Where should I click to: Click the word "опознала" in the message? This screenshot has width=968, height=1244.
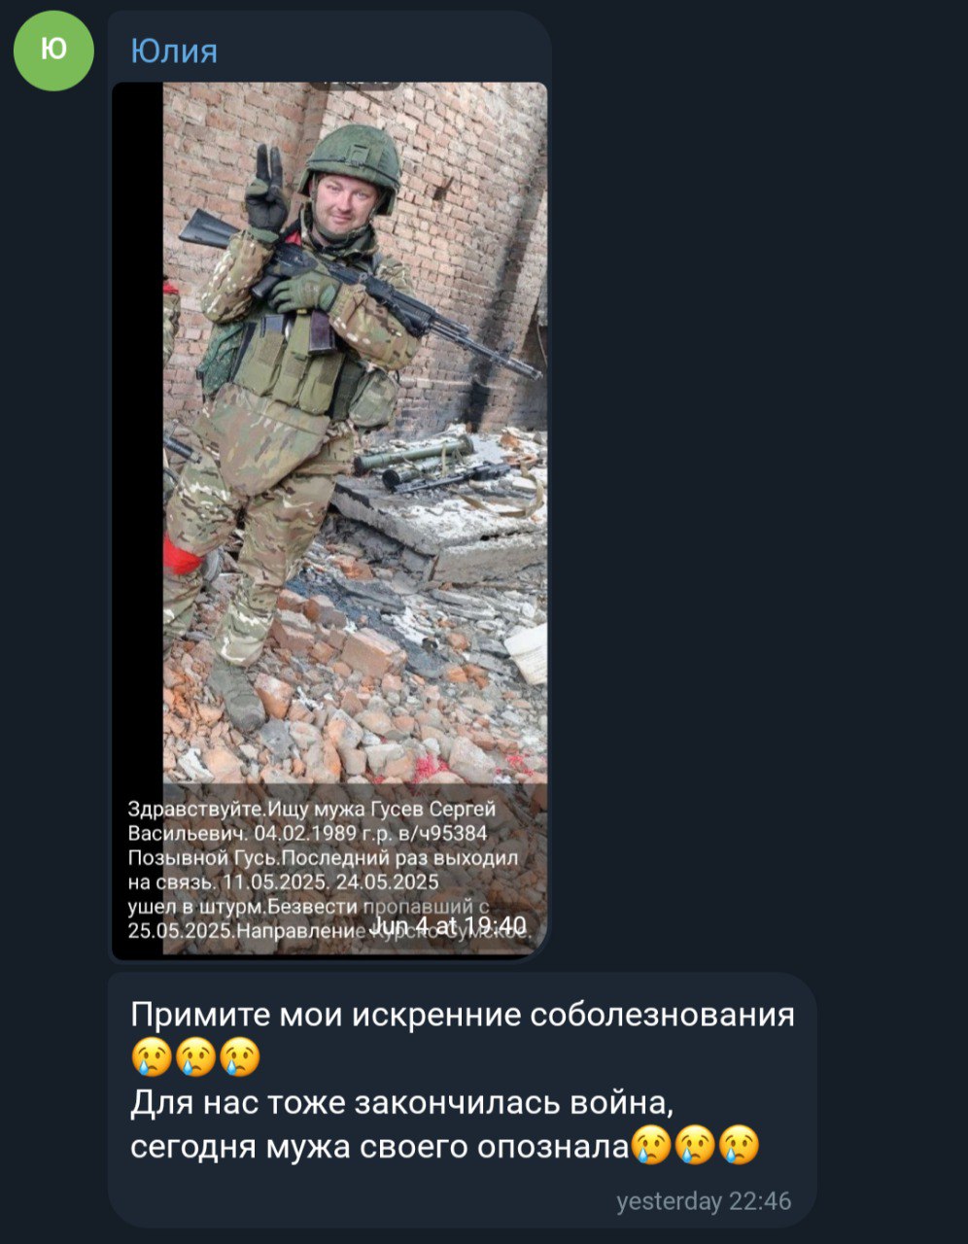pos(553,1148)
